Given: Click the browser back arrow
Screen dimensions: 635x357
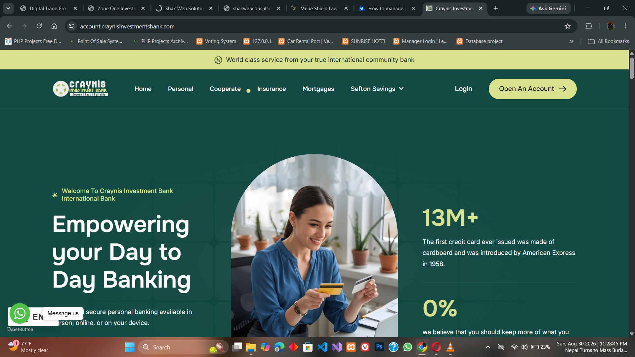Looking at the screenshot, I should pos(9,26).
